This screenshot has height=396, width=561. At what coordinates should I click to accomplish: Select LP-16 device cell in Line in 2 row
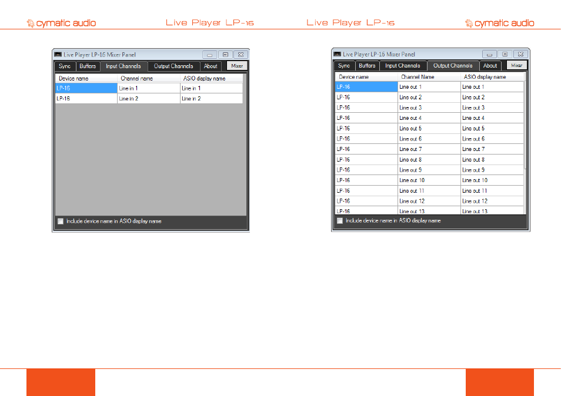(x=86, y=99)
